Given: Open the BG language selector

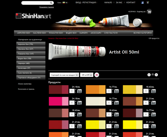Looking at the screenshot, I should (x=65, y=3).
